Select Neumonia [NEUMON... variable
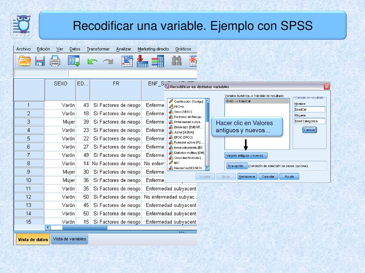Image resolution: width=365 pixels, height=273 pixels. pos(186,168)
